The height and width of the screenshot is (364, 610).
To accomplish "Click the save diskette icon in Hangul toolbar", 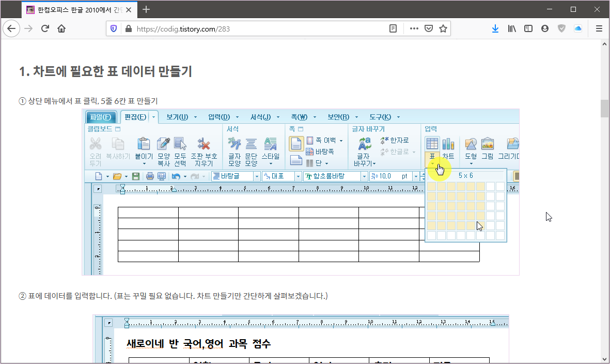I will tap(136, 176).
